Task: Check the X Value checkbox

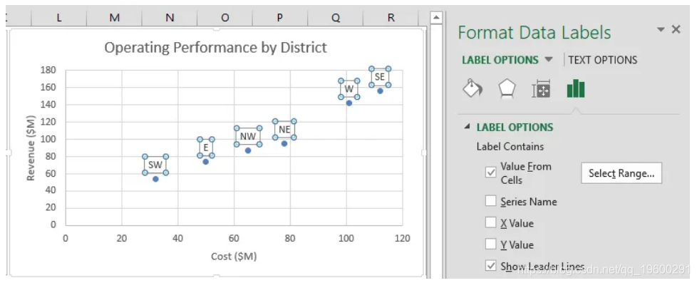Action: 490,222
